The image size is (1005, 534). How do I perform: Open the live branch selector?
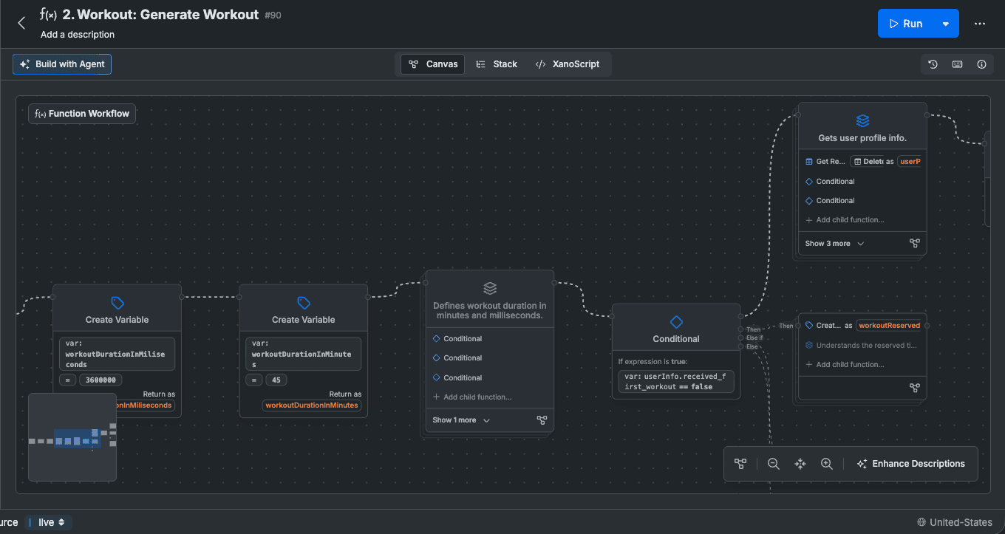point(49,522)
